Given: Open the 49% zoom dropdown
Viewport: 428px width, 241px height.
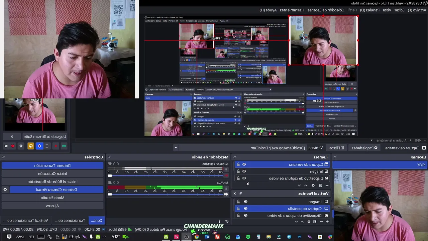Looking at the screenshot, I should (418, 140).
